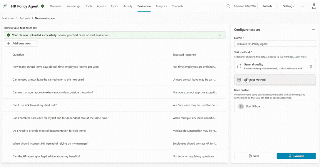The width and height of the screenshot is (320, 167).
Task: Open top bar ellipsis menu
Action: pyautogui.click(x=302, y=6)
